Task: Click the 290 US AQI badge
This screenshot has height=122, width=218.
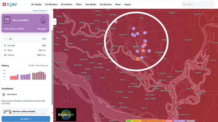Action: [x=7, y=20]
